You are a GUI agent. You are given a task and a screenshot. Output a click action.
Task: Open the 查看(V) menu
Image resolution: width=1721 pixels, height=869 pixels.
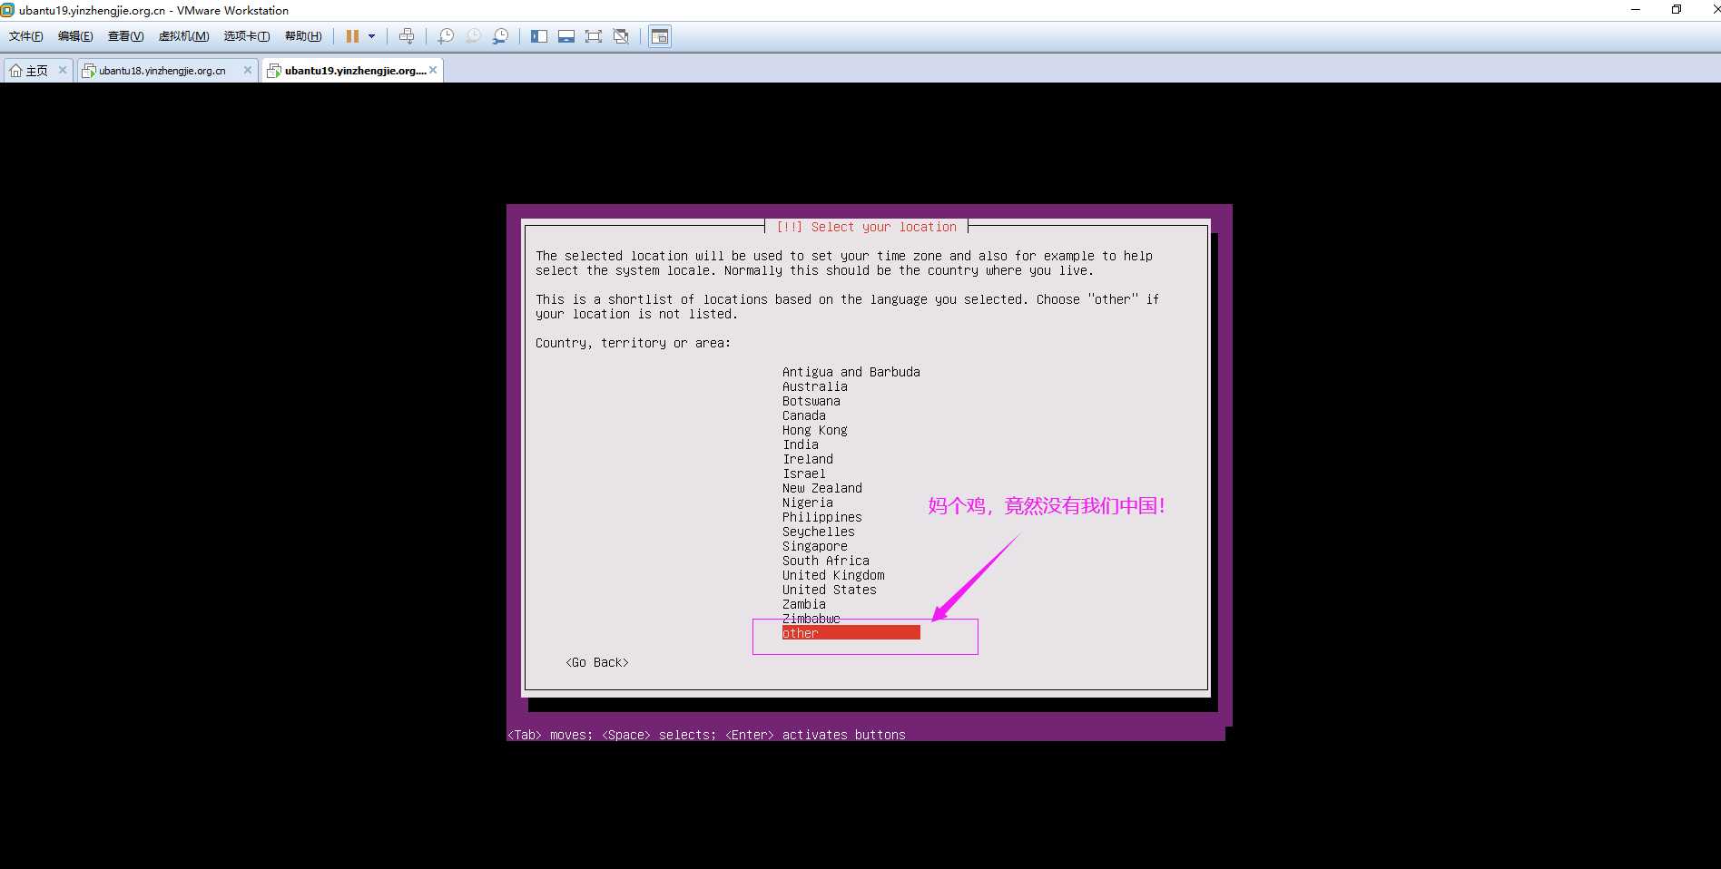125,36
